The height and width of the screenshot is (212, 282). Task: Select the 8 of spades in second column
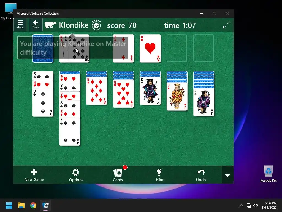point(70,87)
